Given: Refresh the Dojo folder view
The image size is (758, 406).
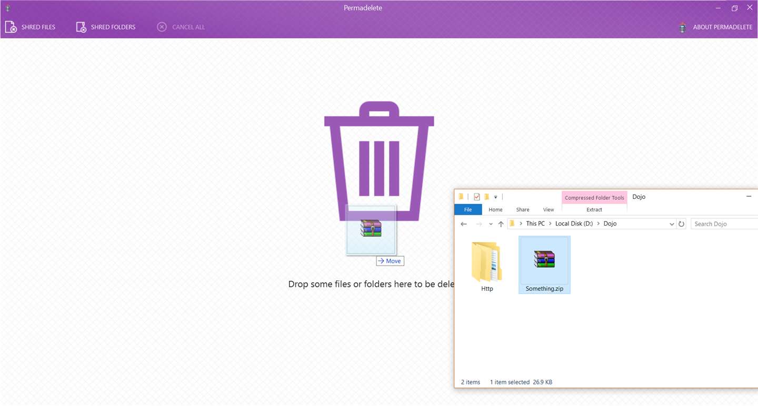Looking at the screenshot, I should click(681, 224).
